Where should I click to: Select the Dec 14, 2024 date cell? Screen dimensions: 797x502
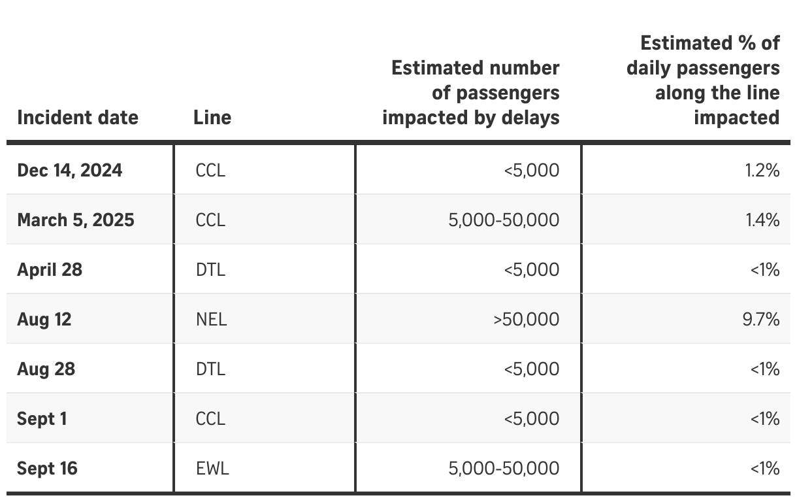(x=70, y=171)
